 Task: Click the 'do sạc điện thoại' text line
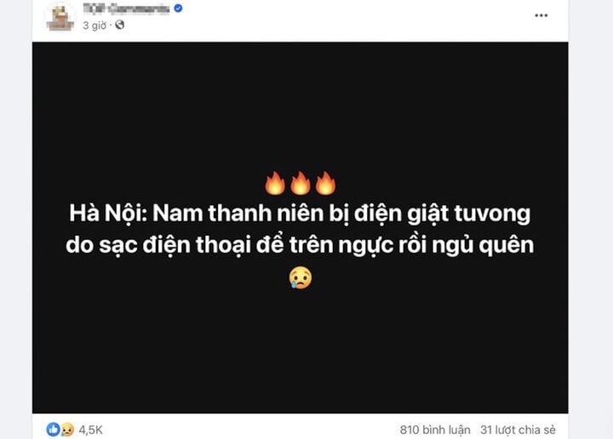coord(300,245)
